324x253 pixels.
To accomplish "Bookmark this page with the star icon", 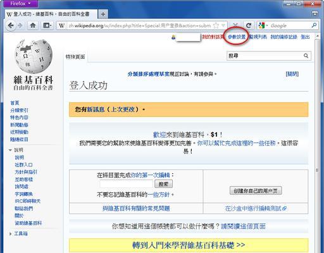I will pyautogui.click(x=216, y=25).
